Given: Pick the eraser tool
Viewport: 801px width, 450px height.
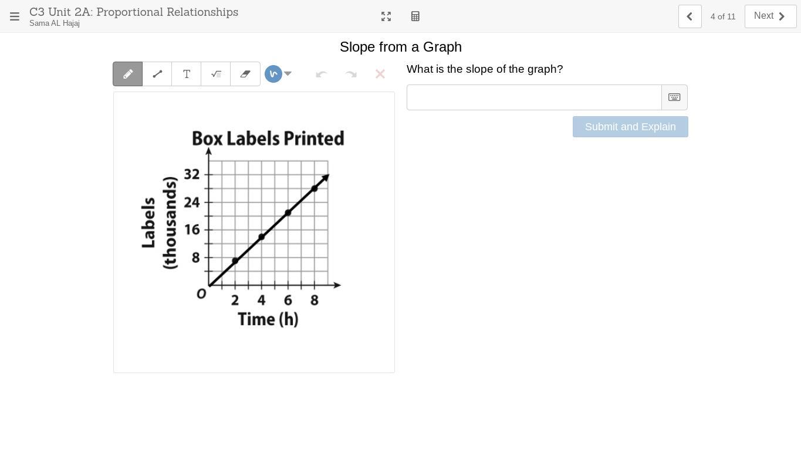Looking at the screenshot, I should pos(245,74).
